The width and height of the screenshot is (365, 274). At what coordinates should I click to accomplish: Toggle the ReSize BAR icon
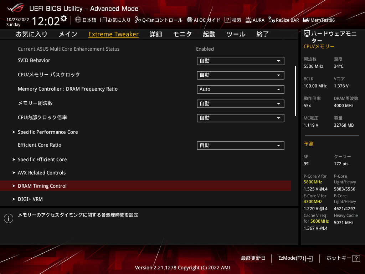271,20
